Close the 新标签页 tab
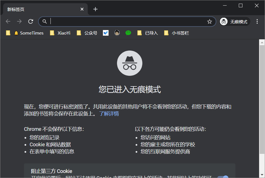The width and height of the screenshot is (265, 178). point(82,9)
